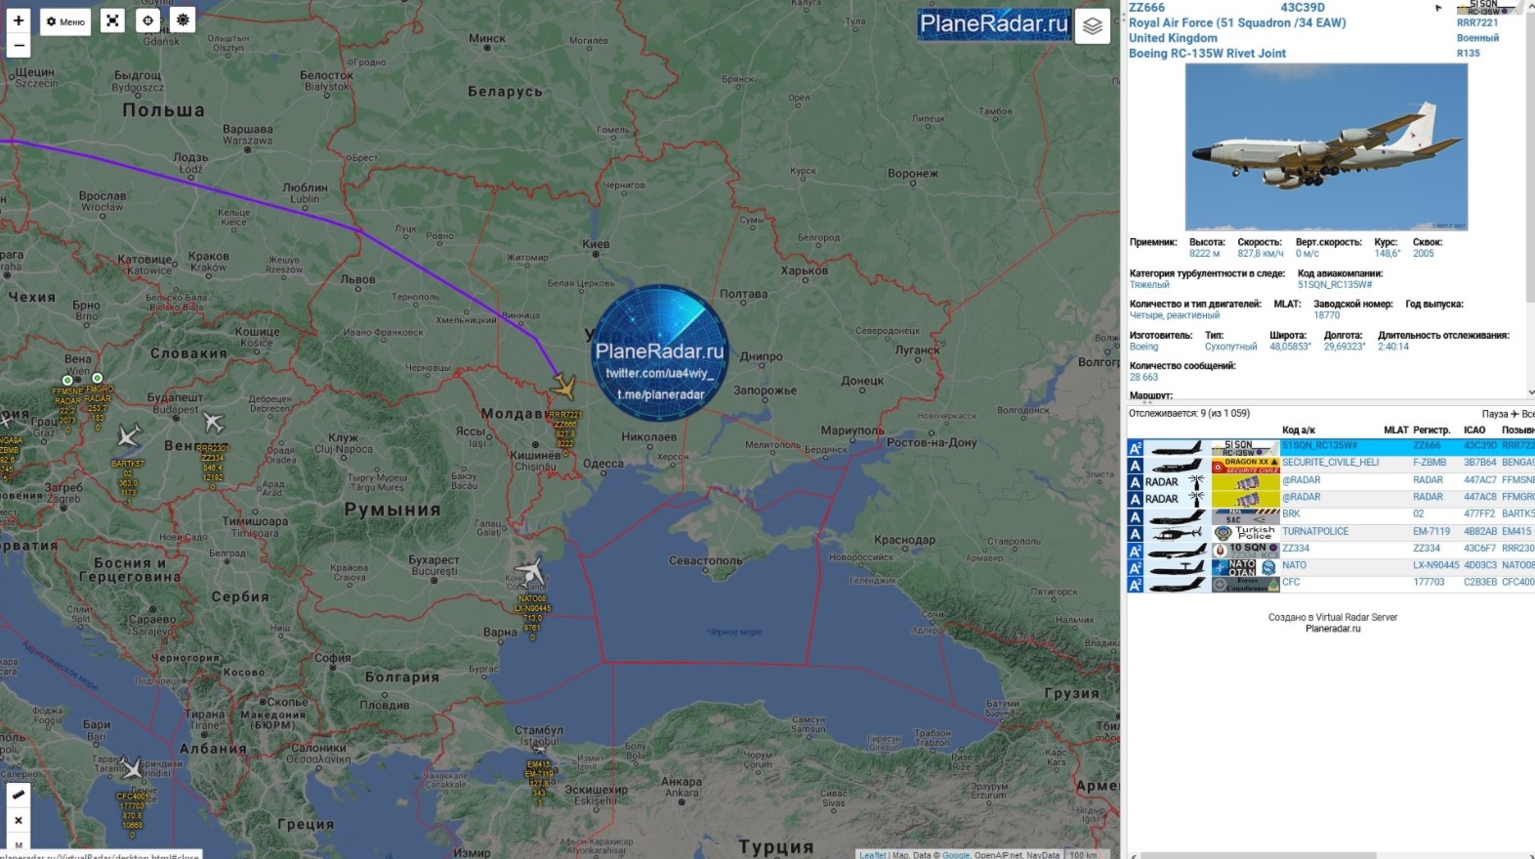Viewport: 1535px width, 859px height.
Task: Click the crosshair locate-position icon
Action: 147,20
